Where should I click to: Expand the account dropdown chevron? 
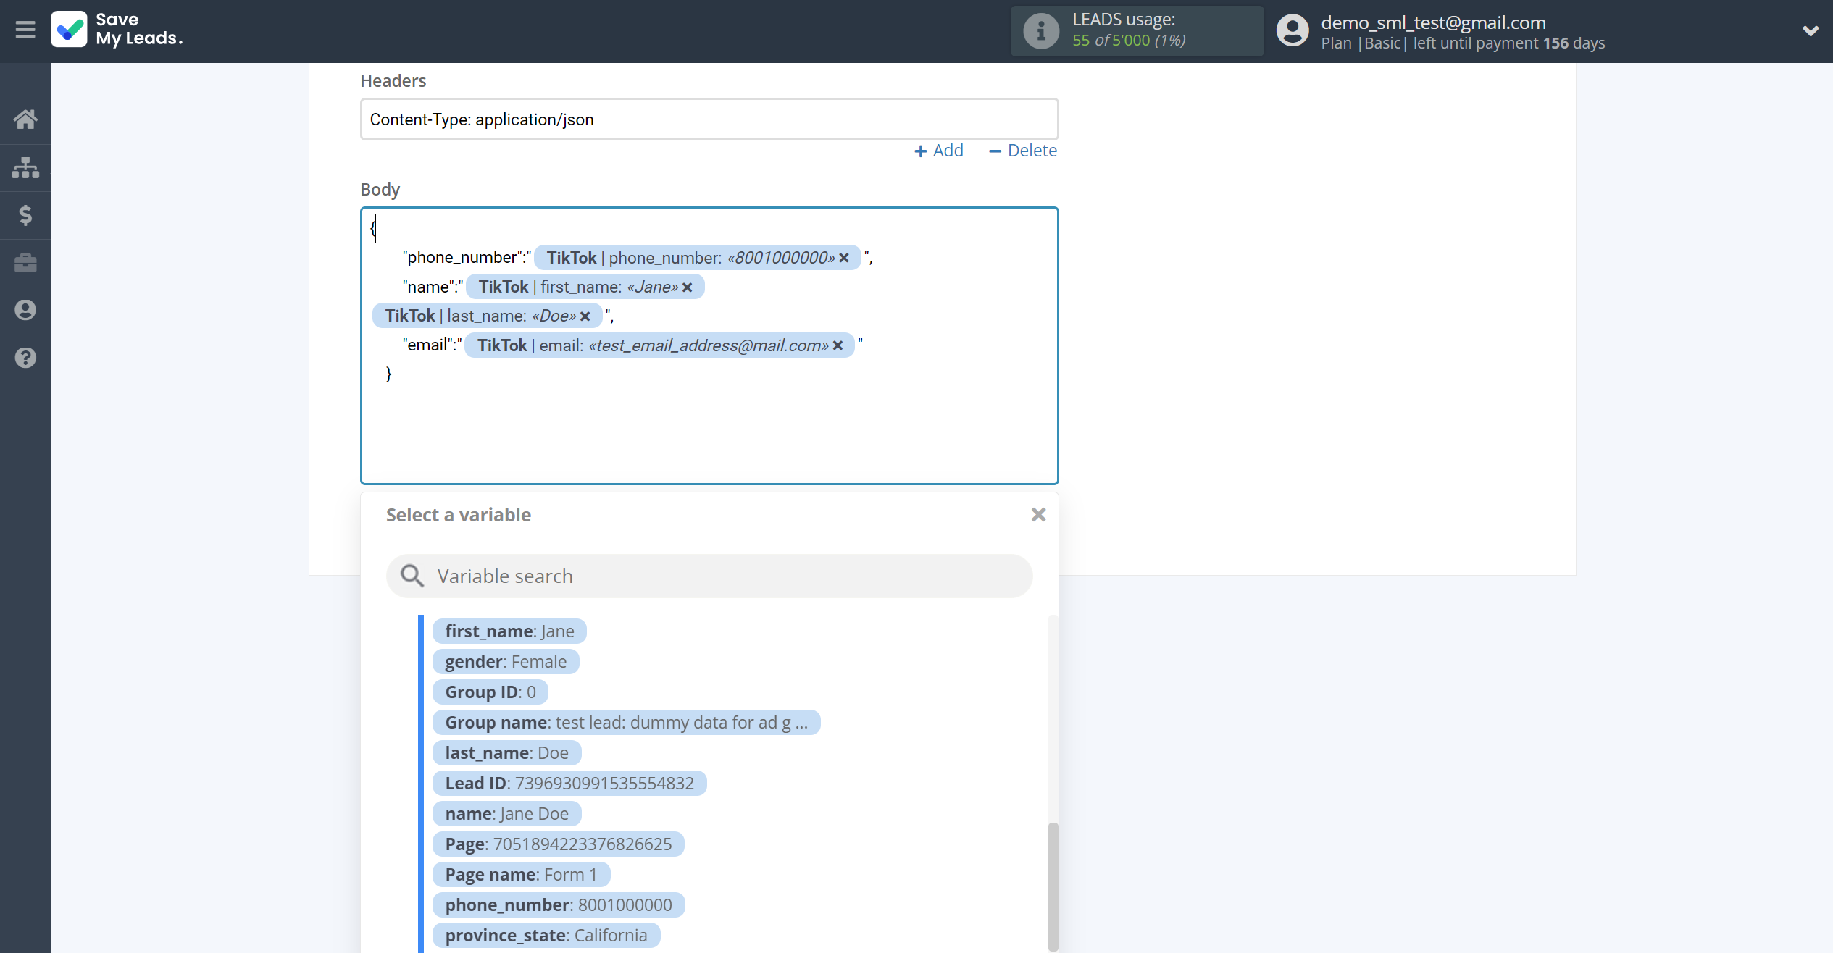1811,30
